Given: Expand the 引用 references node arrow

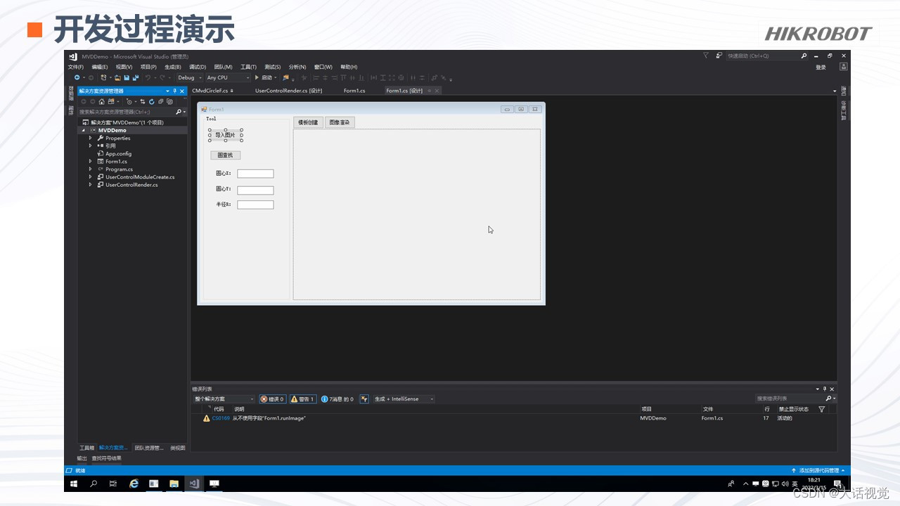Looking at the screenshot, I should (x=90, y=145).
